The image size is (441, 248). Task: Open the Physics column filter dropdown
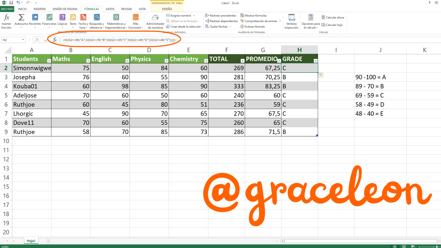click(x=166, y=61)
